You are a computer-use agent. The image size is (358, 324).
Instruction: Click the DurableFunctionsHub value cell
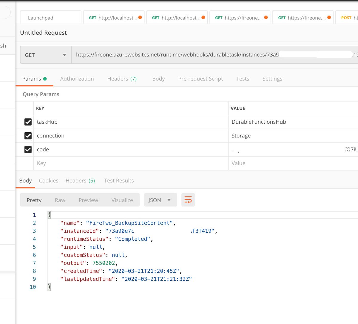coord(293,122)
